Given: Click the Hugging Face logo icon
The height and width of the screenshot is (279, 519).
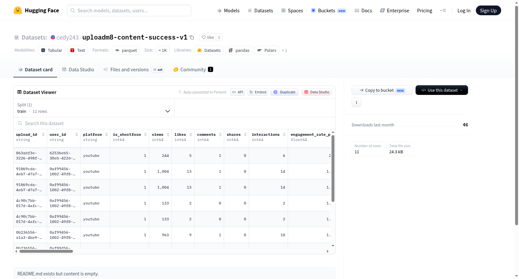Looking at the screenshot, I should [18, 10].
